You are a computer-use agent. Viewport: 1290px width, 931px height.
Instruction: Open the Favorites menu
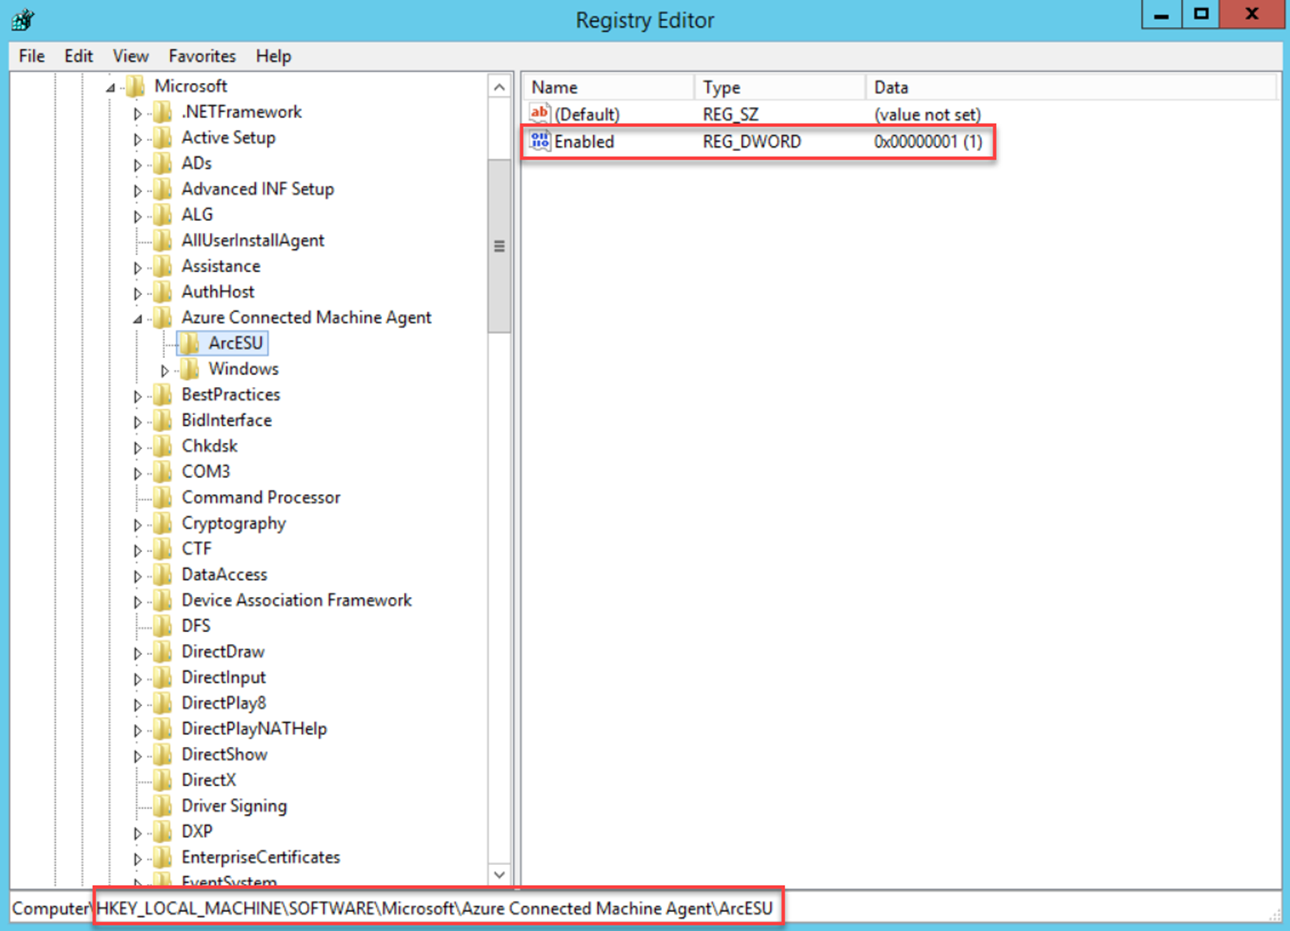(x=202, y=56)
